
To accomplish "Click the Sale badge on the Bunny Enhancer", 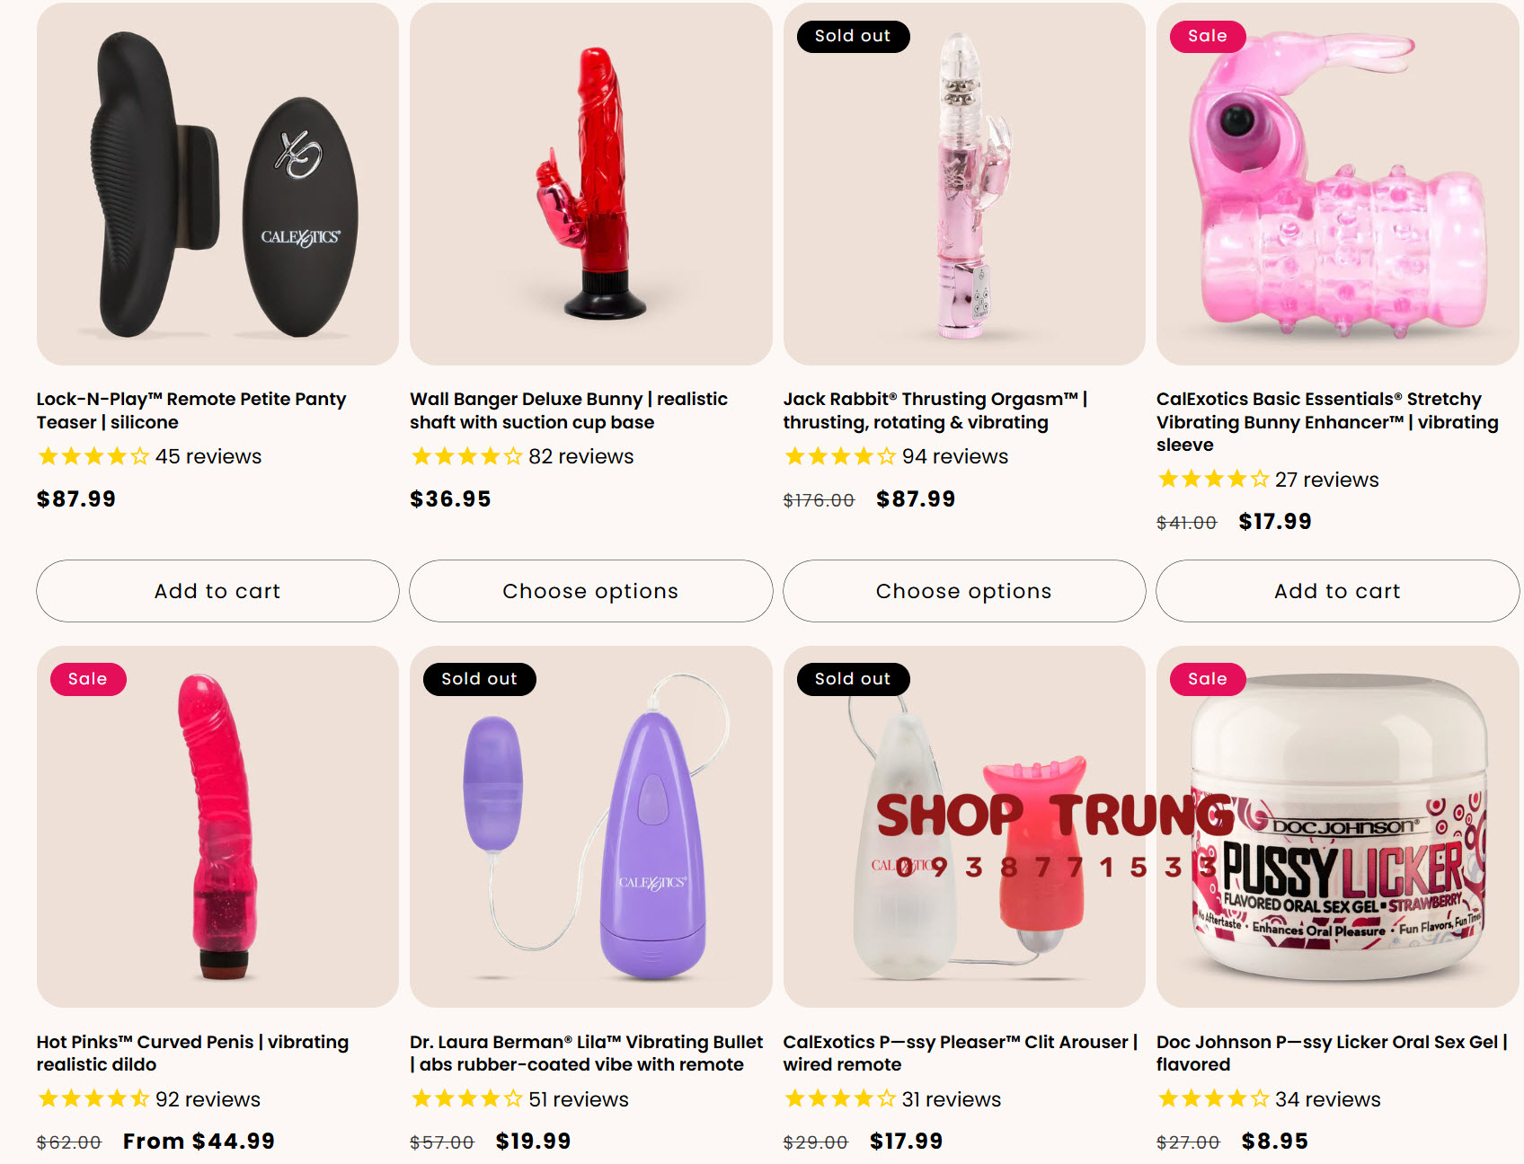I will (x=1208, y=36).
